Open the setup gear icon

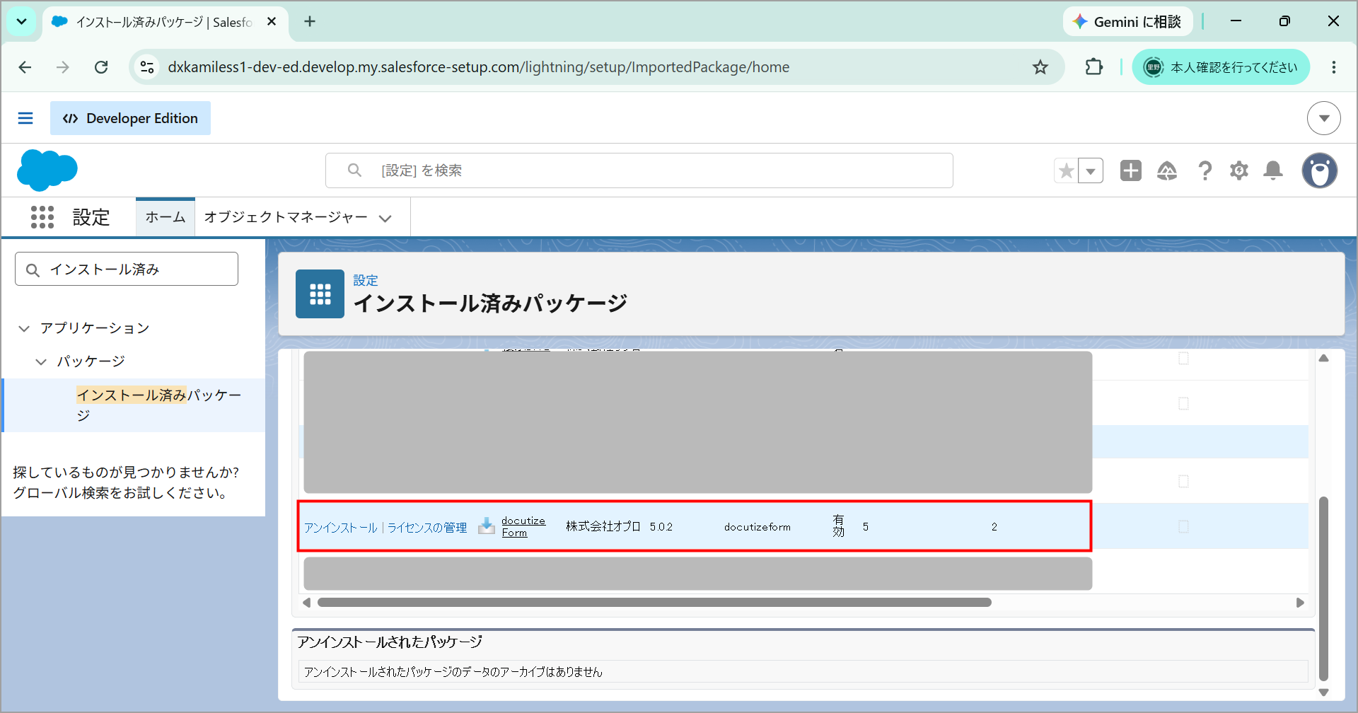pyautogui.click(x=1238, y=170)
